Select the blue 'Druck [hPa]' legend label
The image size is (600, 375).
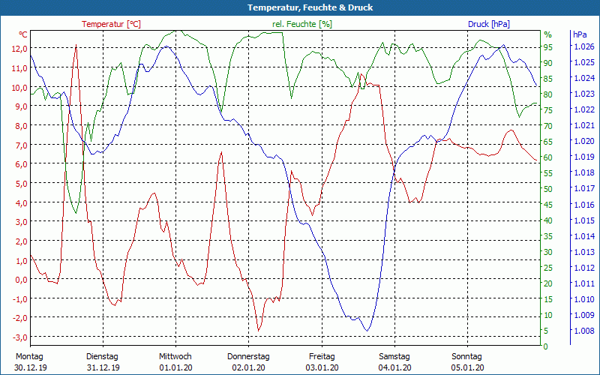pyautogui.click(x=489, y=24)
